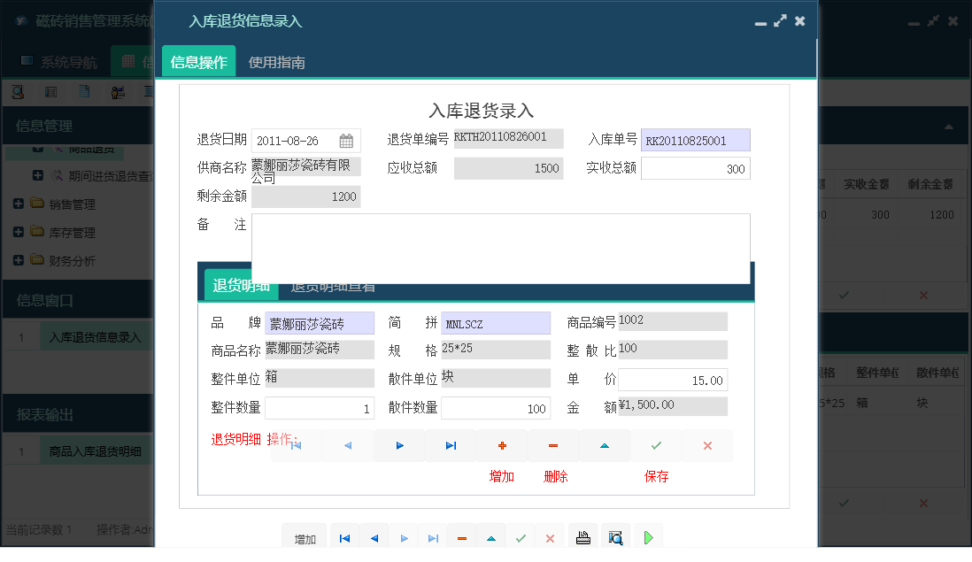972x562 pixels.
Task: Click the 增加 button at the bottom
Action: coord(304,536)
